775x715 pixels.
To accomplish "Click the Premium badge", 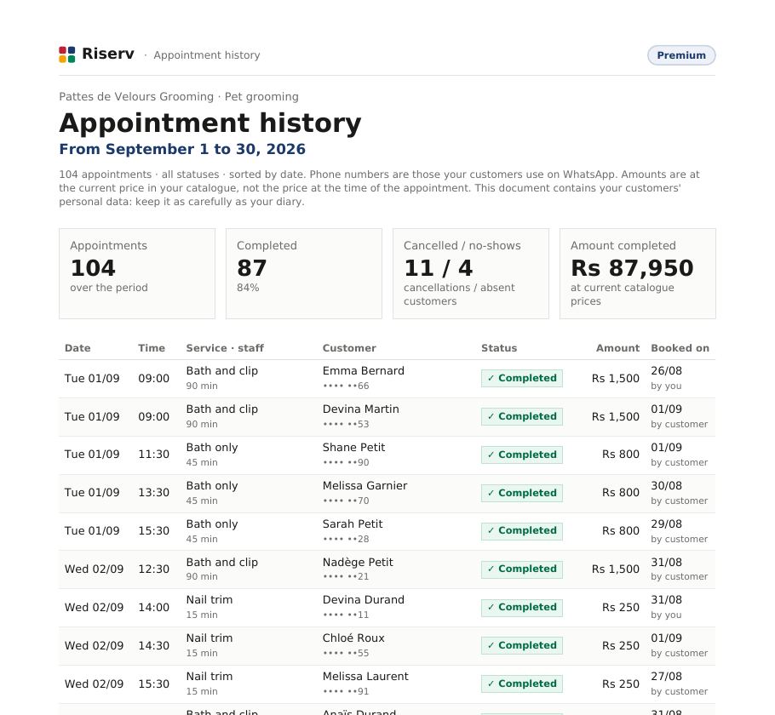I will coord(681,55).
